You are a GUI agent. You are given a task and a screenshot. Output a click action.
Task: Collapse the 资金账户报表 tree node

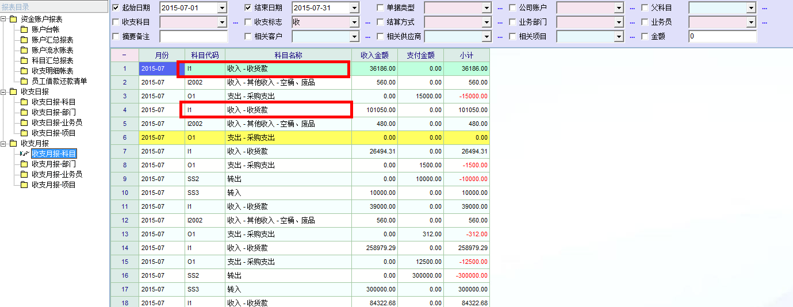(x=4, y=20)
